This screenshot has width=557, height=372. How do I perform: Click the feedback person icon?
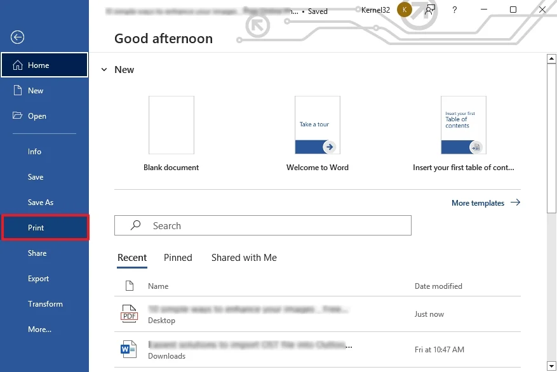coord(430,10)
